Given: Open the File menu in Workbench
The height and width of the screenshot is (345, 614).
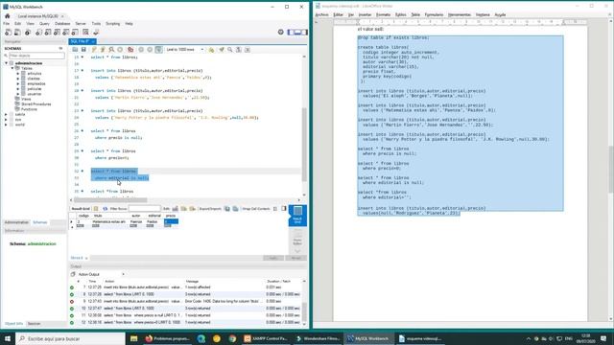Looking at the screenshot, I should point(7,24).
